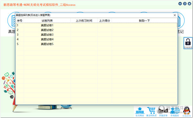This screenshot has width=193, height=118.
Task: Click the 试卷列表 column header
Action: click(x=47, y=20)
